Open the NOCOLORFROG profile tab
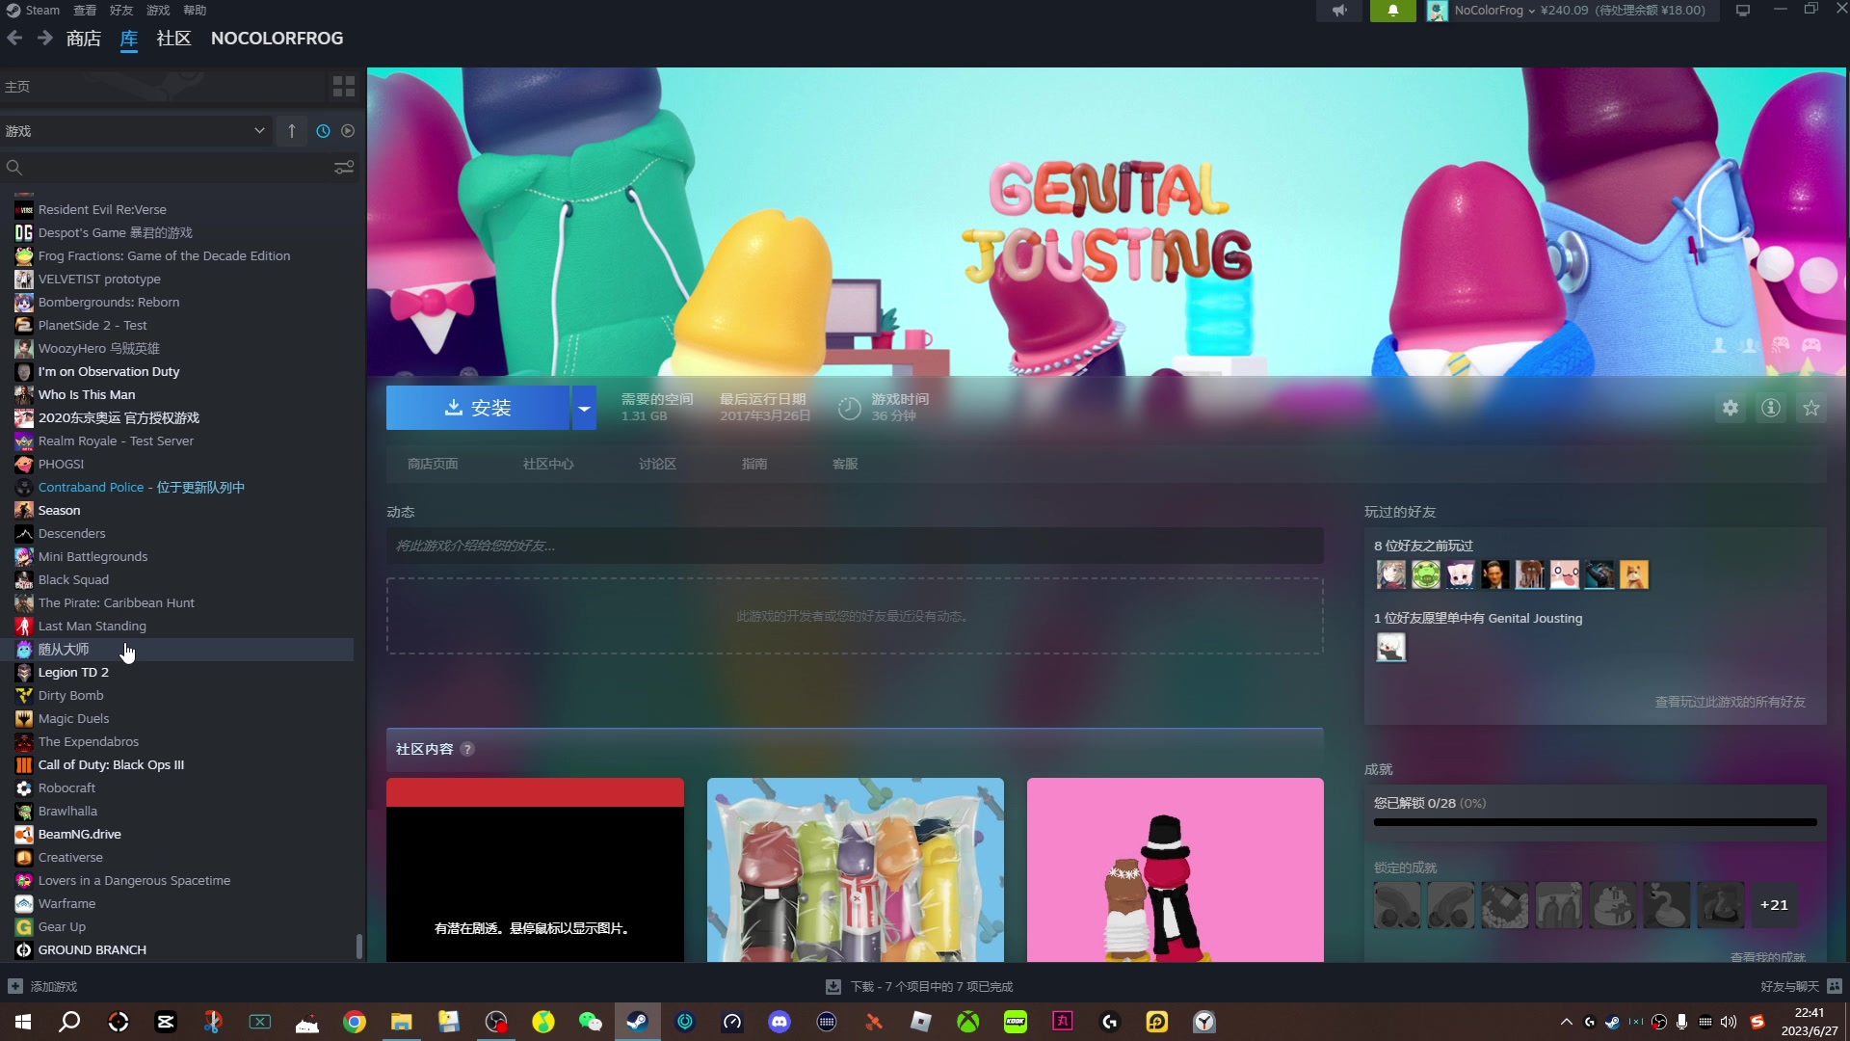The height and width of the screenshot is (1041, 1850). click(x=277, y=39)
